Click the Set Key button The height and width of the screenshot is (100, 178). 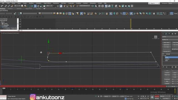(x=157, y=99)
